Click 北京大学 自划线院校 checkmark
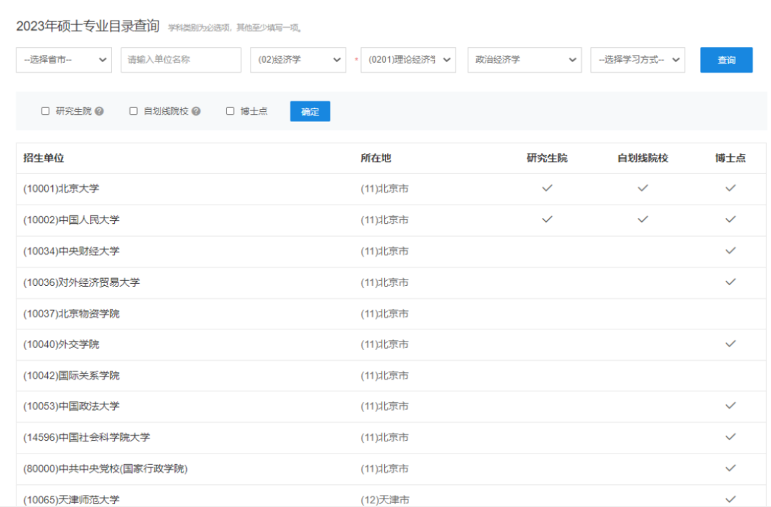 tap(642, 188)
